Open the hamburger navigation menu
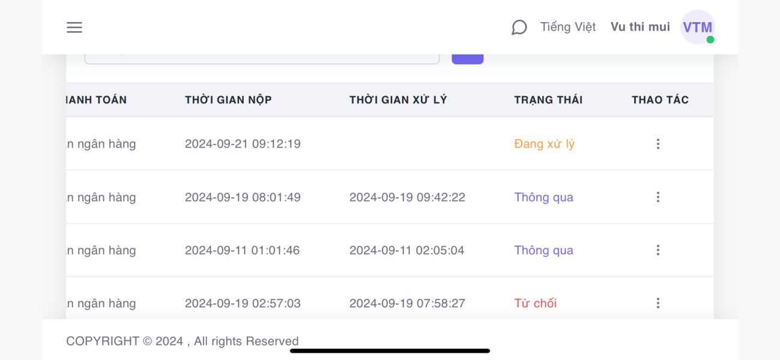 pos(74,28)
